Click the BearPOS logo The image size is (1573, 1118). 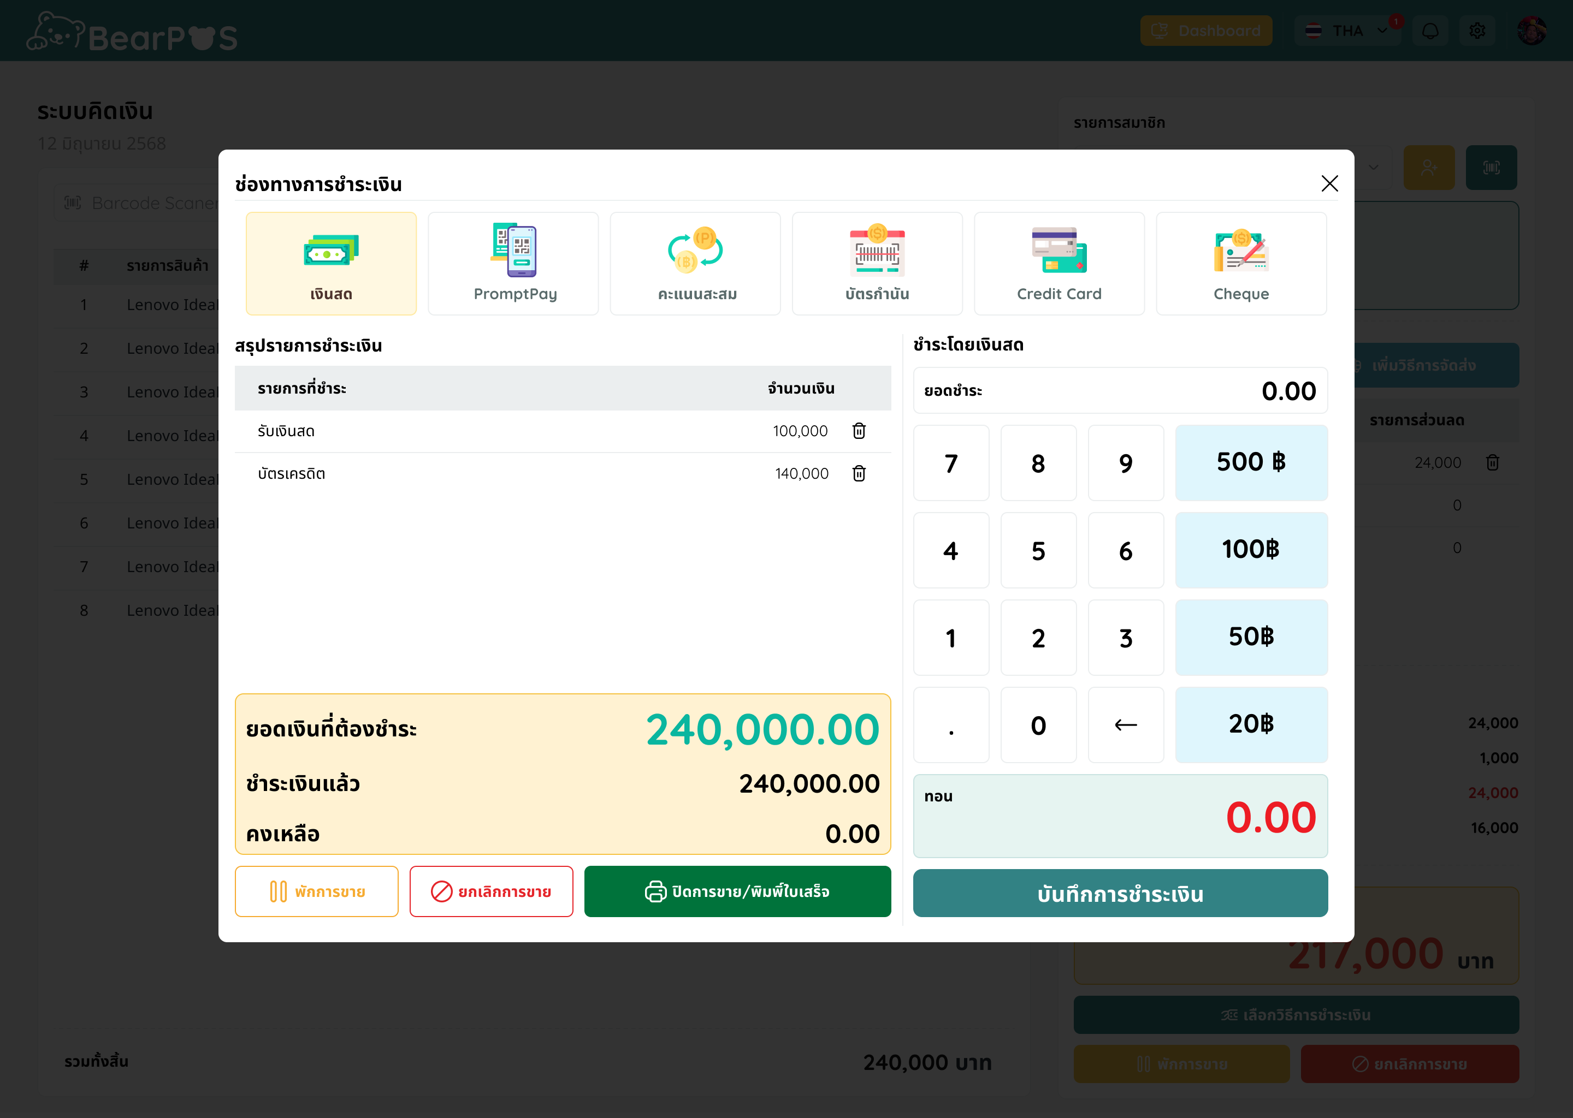(132, 32)
